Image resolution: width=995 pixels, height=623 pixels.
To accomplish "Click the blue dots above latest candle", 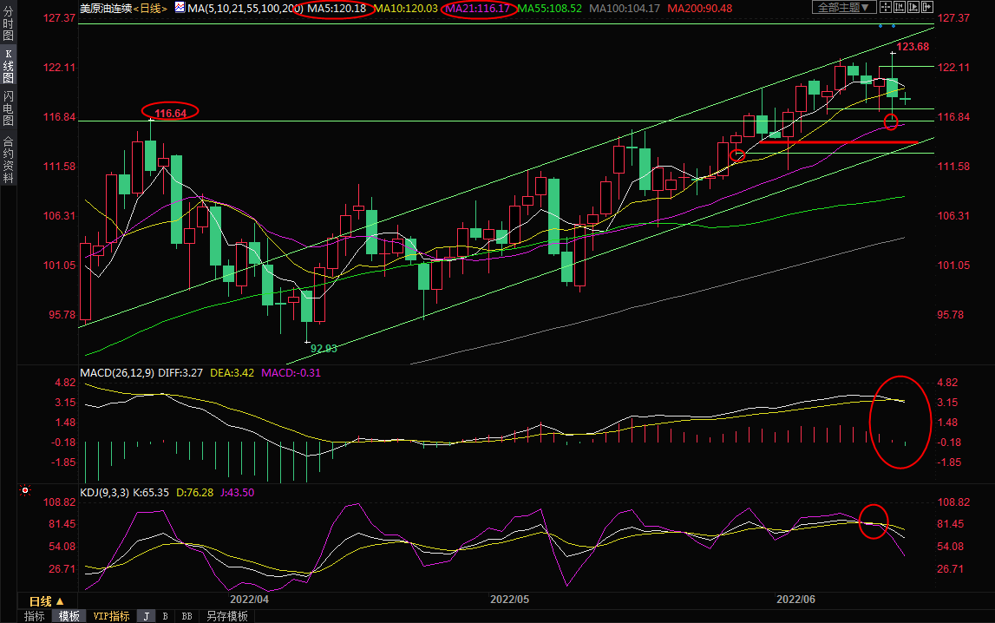I will coord(887,25).
